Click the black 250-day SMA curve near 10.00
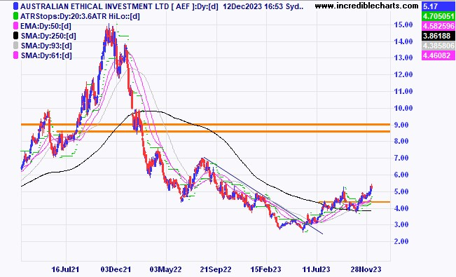 pos(151,112)
